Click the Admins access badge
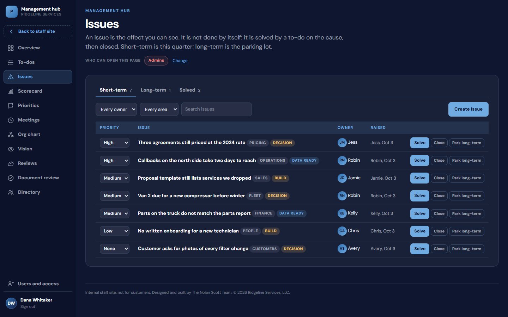This screenshot has width=508, height=317. (x=156, y=61)
